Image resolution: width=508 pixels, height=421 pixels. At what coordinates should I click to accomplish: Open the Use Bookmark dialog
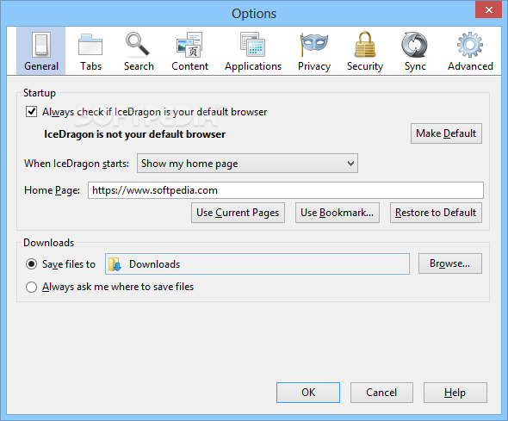coord(338,213)
